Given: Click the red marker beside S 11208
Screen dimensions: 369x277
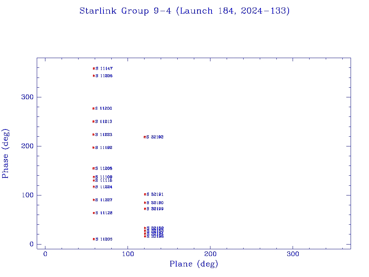Looking at the screenshot, I should point(94,168).
